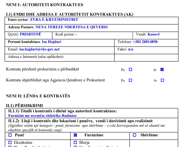Screen dimensions: 182x147
Task: Select the Ekzekutim checkbox
Action: [10, 142]
